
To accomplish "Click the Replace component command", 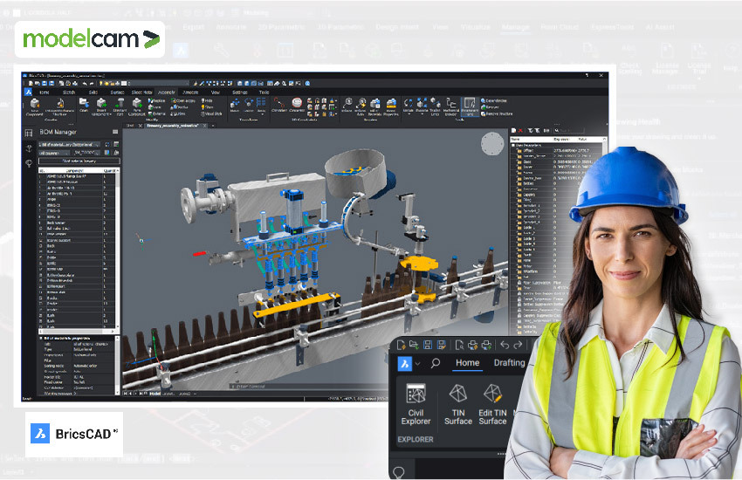I will tap(157, 100).
